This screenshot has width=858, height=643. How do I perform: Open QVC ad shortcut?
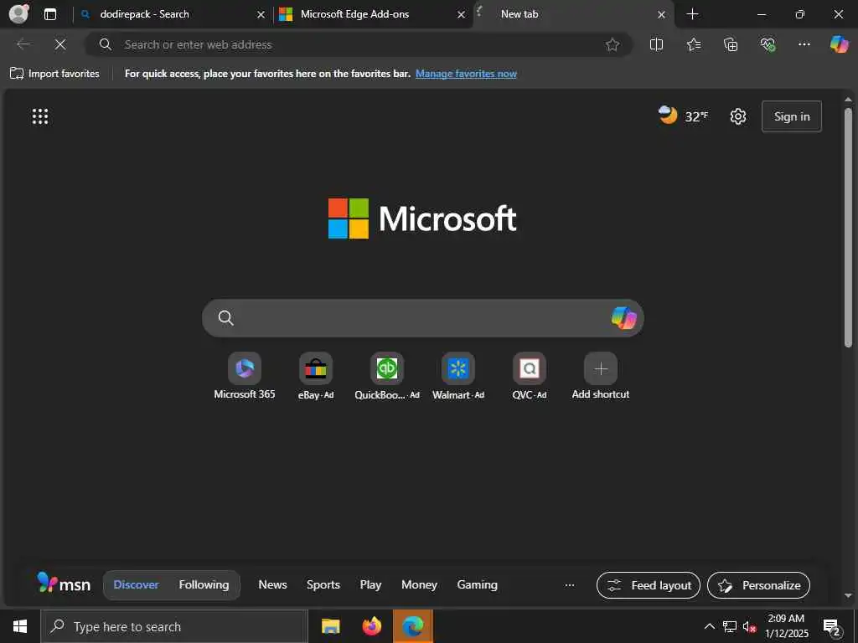tap(530, 377)
